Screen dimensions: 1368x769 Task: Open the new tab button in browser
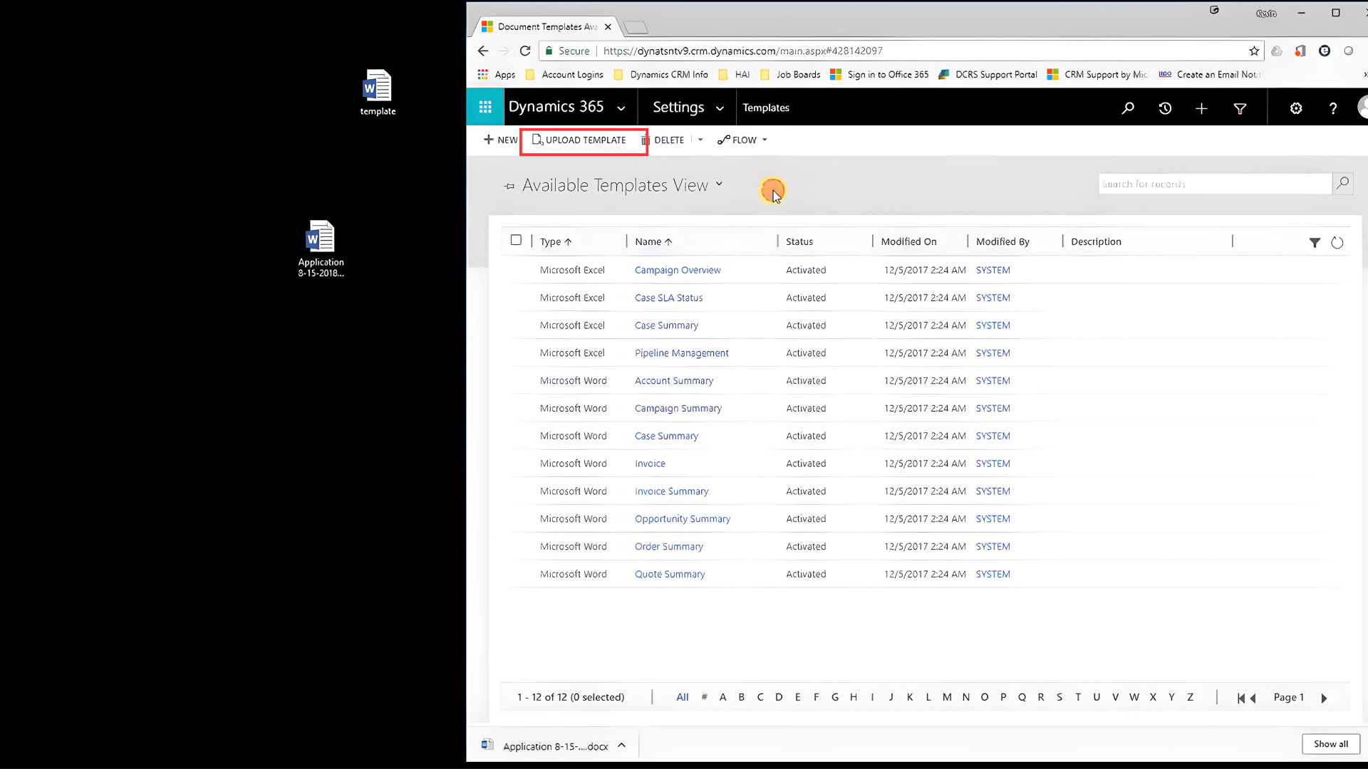[636, 27]
